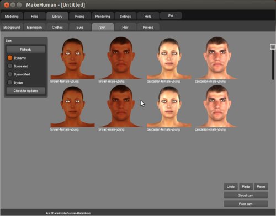Open the Expression sub-tab
Viewport: 276px width, 216px height.
click(34, 27)
